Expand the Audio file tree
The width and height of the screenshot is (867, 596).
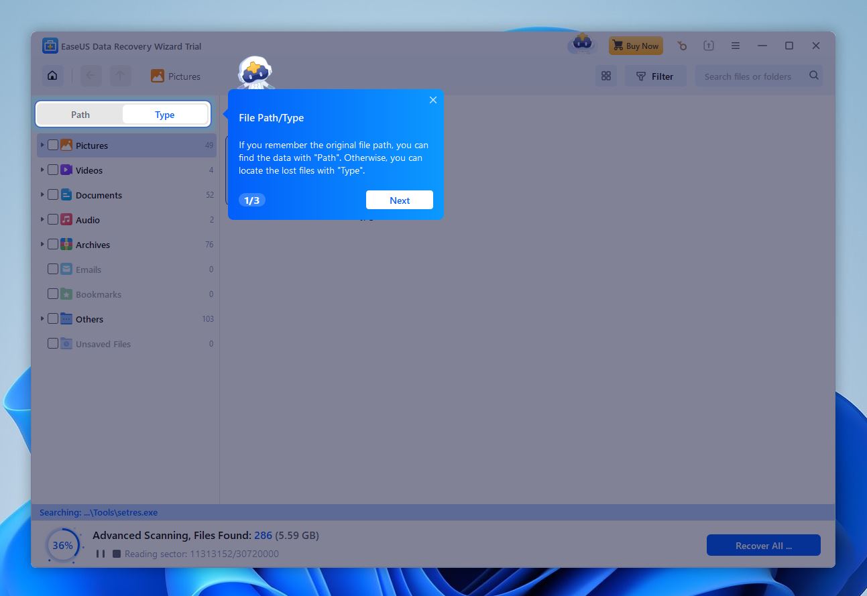tap(42, 219)
